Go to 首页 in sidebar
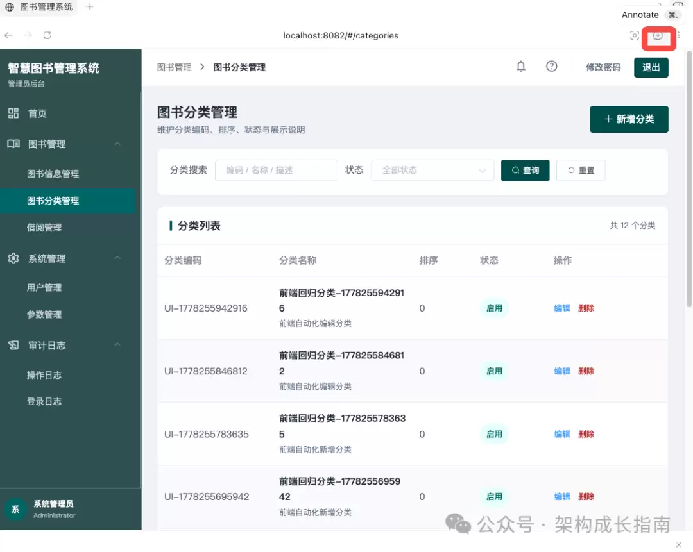This screenshot has width=693, height=552. pyautogui.click(x=38, y=113)
